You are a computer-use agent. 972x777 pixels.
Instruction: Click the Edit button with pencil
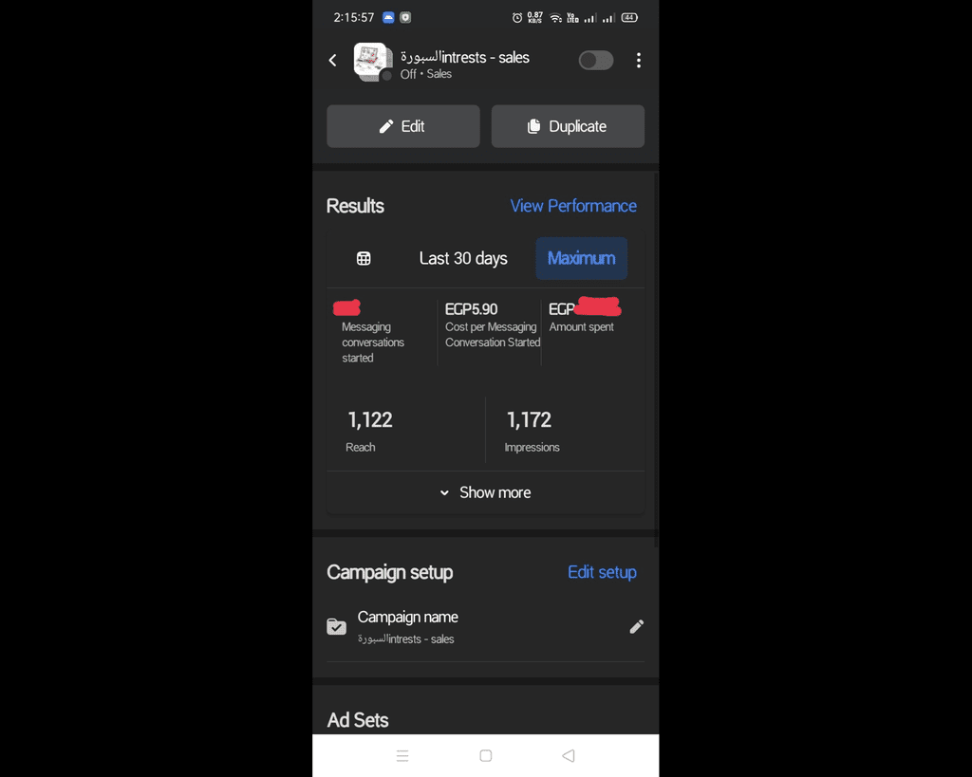(x=402, y=126)
